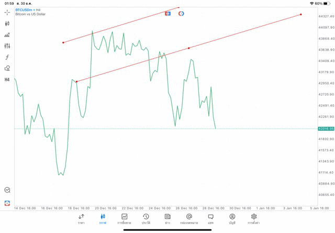Open the การตั้งค่า settings tab

pos(254,218)
